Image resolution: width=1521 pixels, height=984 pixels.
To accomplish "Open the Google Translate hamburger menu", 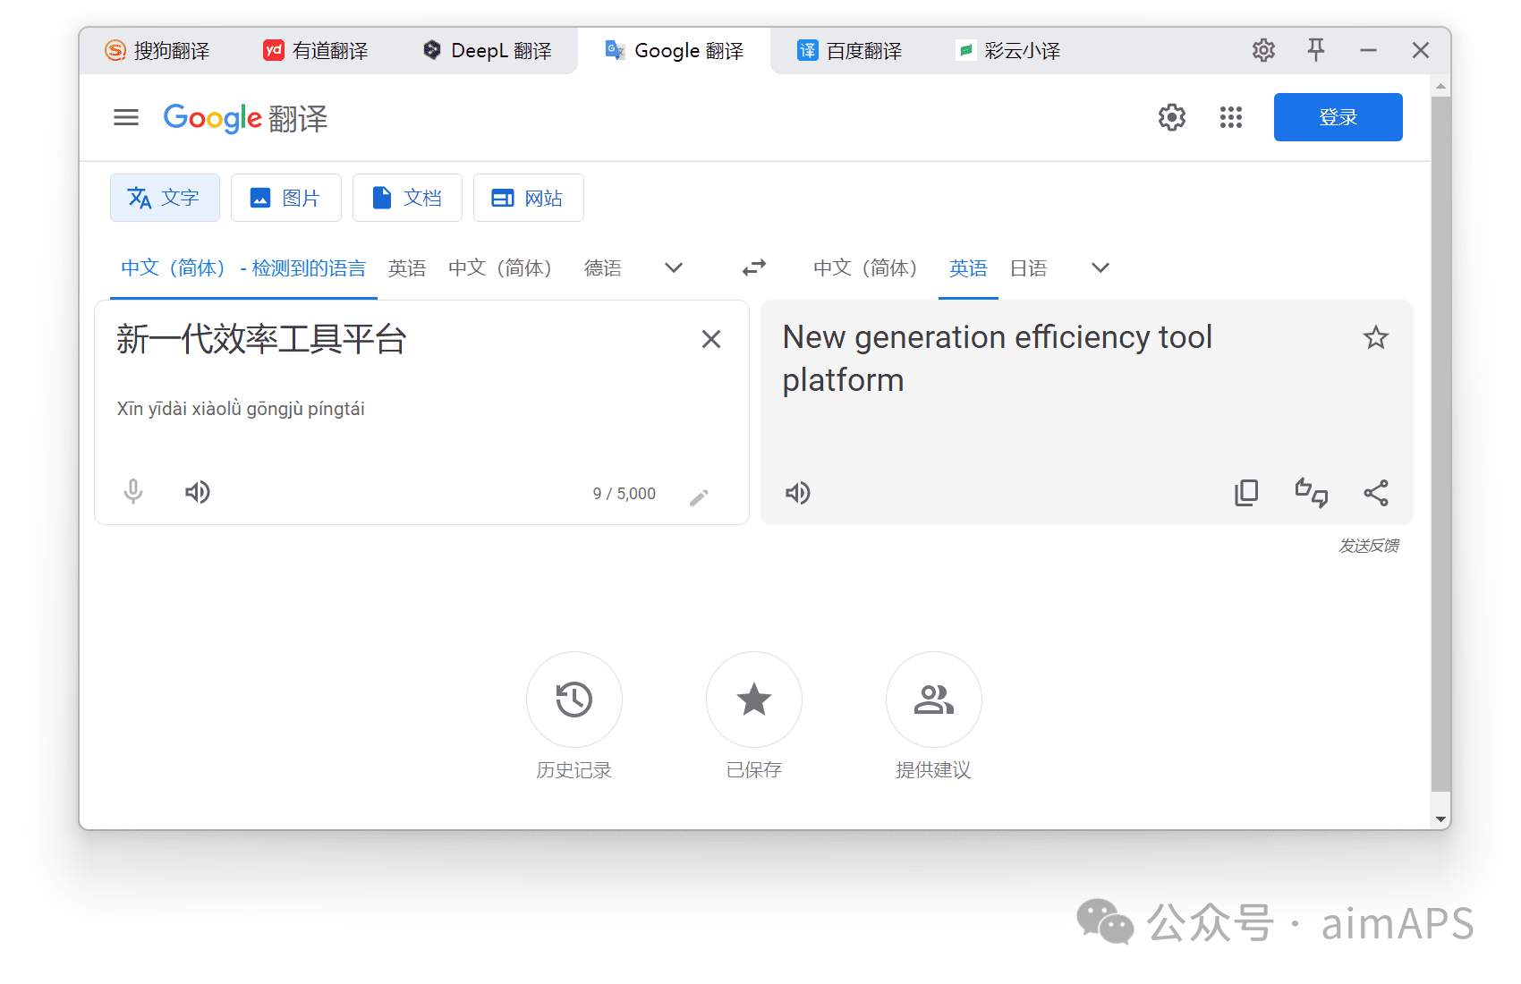I will coord(126,117).
